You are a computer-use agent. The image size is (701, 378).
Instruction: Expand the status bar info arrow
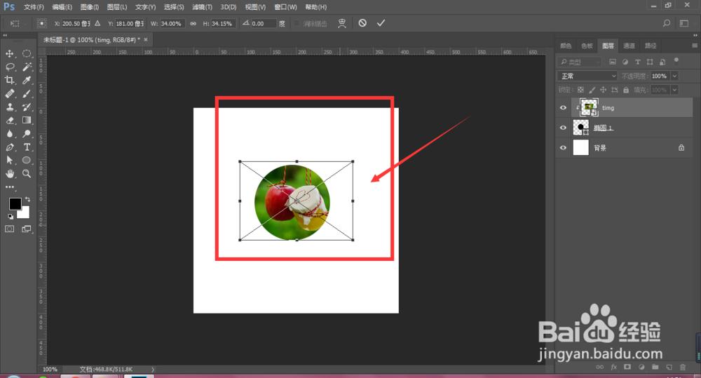pos(153,370)
